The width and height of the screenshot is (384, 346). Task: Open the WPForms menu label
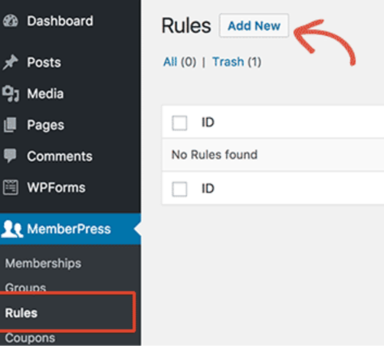coord(56,187)
